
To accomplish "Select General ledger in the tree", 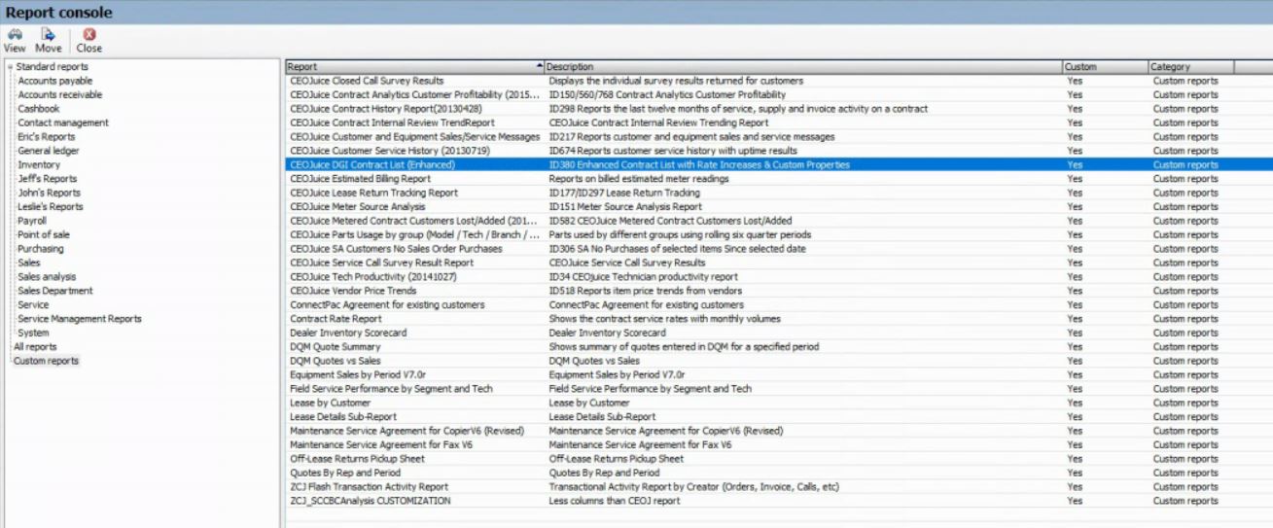I will [48, 151].
